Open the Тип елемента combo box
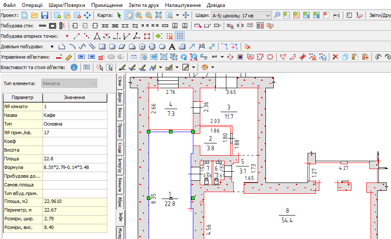This screenshot has width=391, height=239. coord(69,83)
